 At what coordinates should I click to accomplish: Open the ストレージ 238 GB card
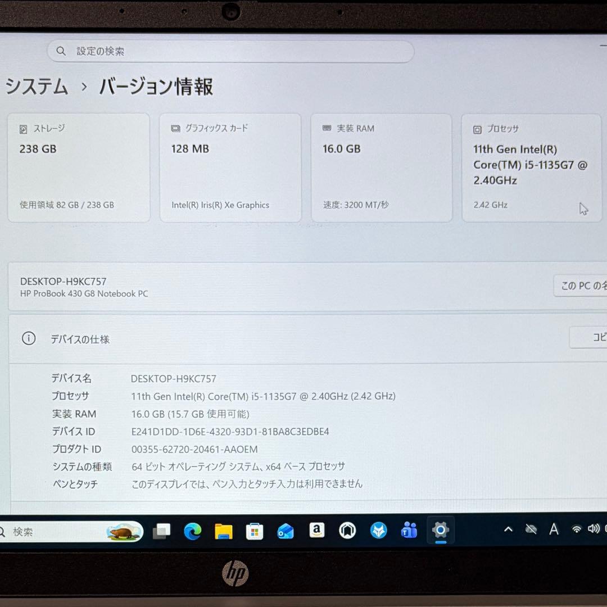tap(79, 167)
